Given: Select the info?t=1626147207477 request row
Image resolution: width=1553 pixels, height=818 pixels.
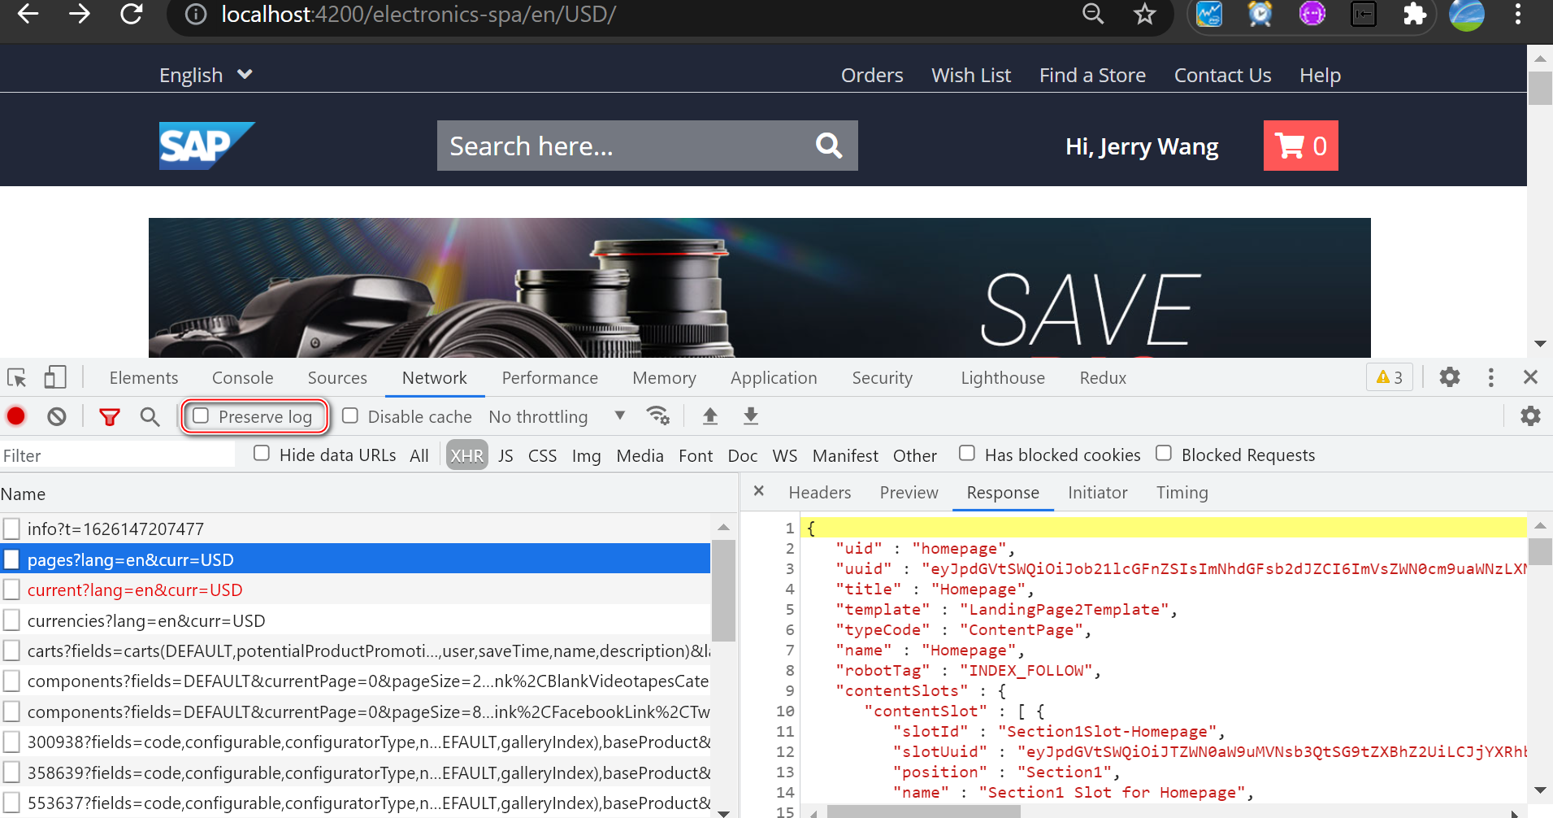Looking at the screenshot, I should click(355, 529).
